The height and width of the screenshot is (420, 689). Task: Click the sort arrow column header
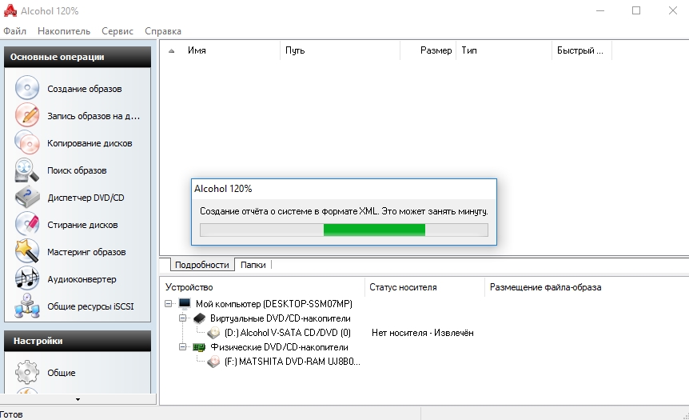coord(171,50)
